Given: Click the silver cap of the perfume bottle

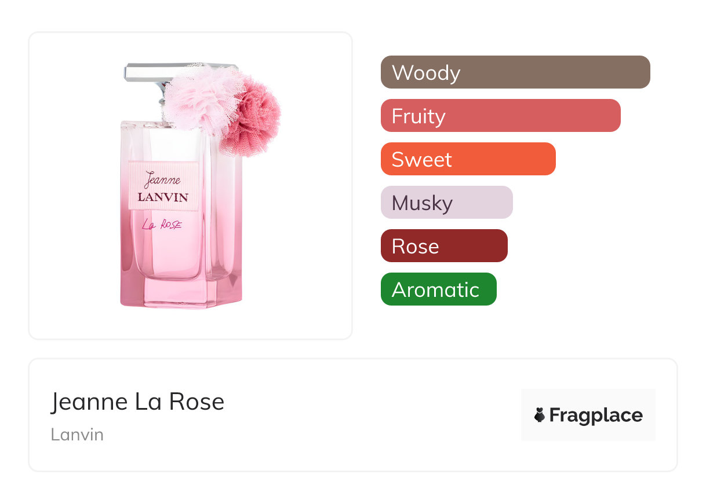Looking at the screenshot, I should point(145,72).
